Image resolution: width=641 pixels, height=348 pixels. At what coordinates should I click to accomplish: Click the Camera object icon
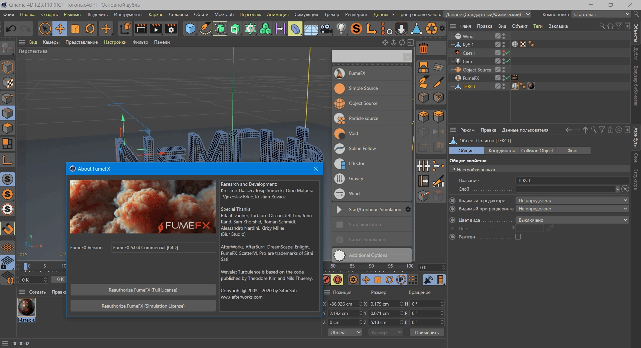point(326,29)
